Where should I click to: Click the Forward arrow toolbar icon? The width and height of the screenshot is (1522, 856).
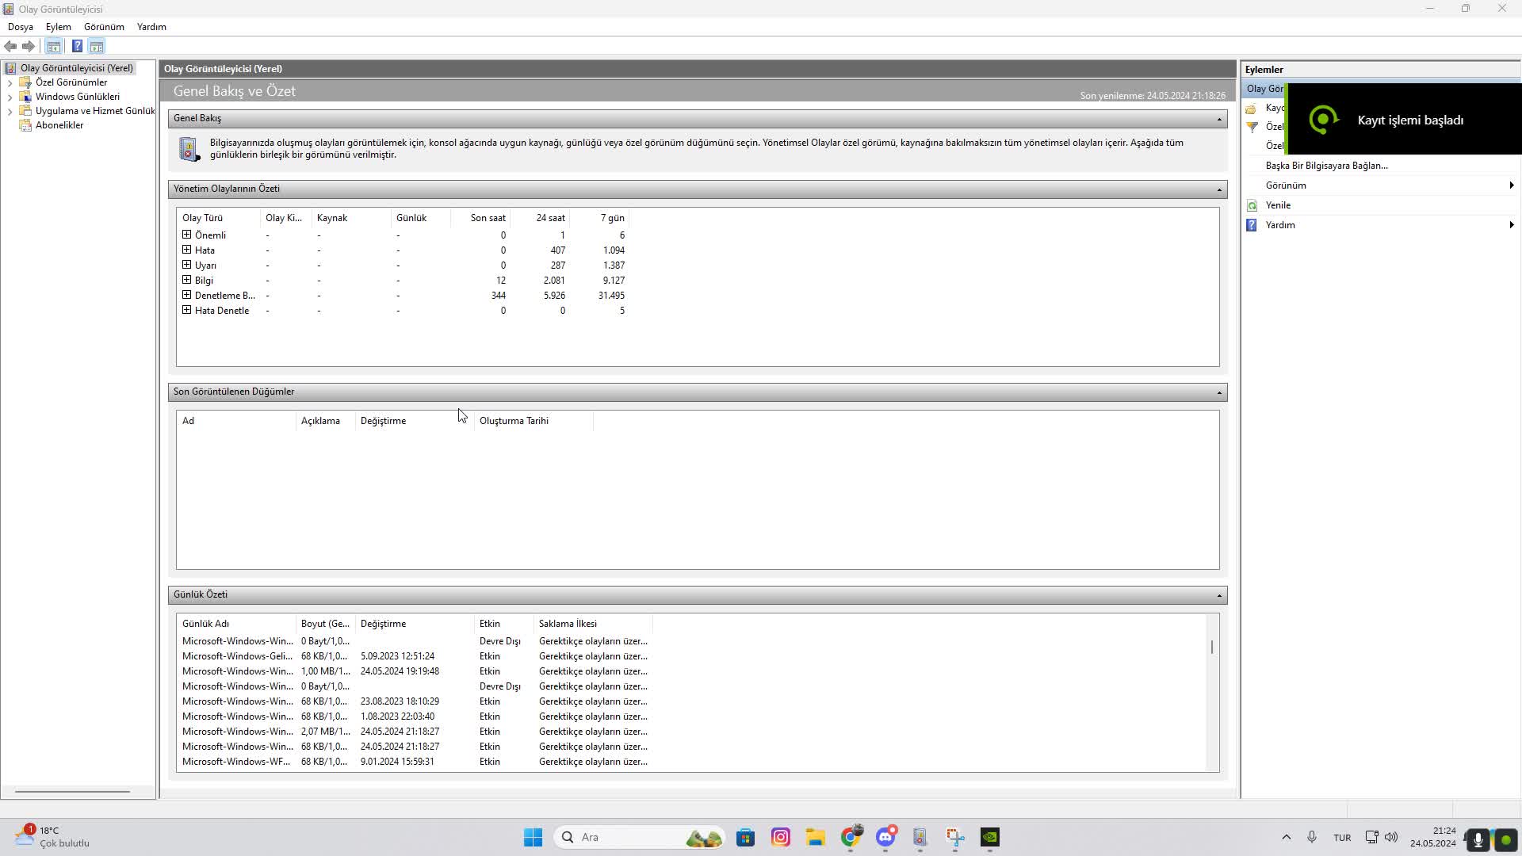pyautogui.click(x=29, y=47)
